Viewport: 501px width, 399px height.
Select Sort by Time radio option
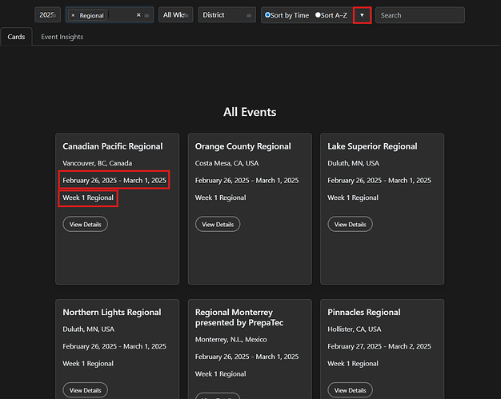[x=268, y=15]
